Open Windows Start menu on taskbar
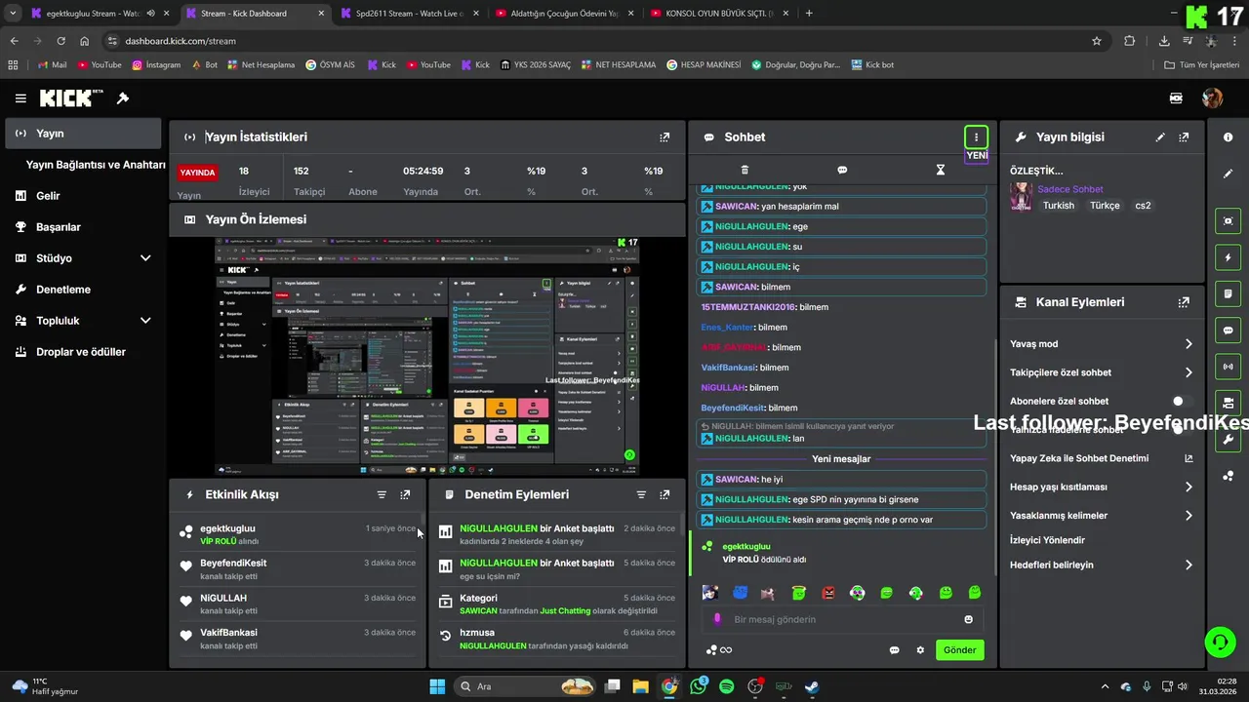This screenshot has width=1249, height=702. click(437, 686)
